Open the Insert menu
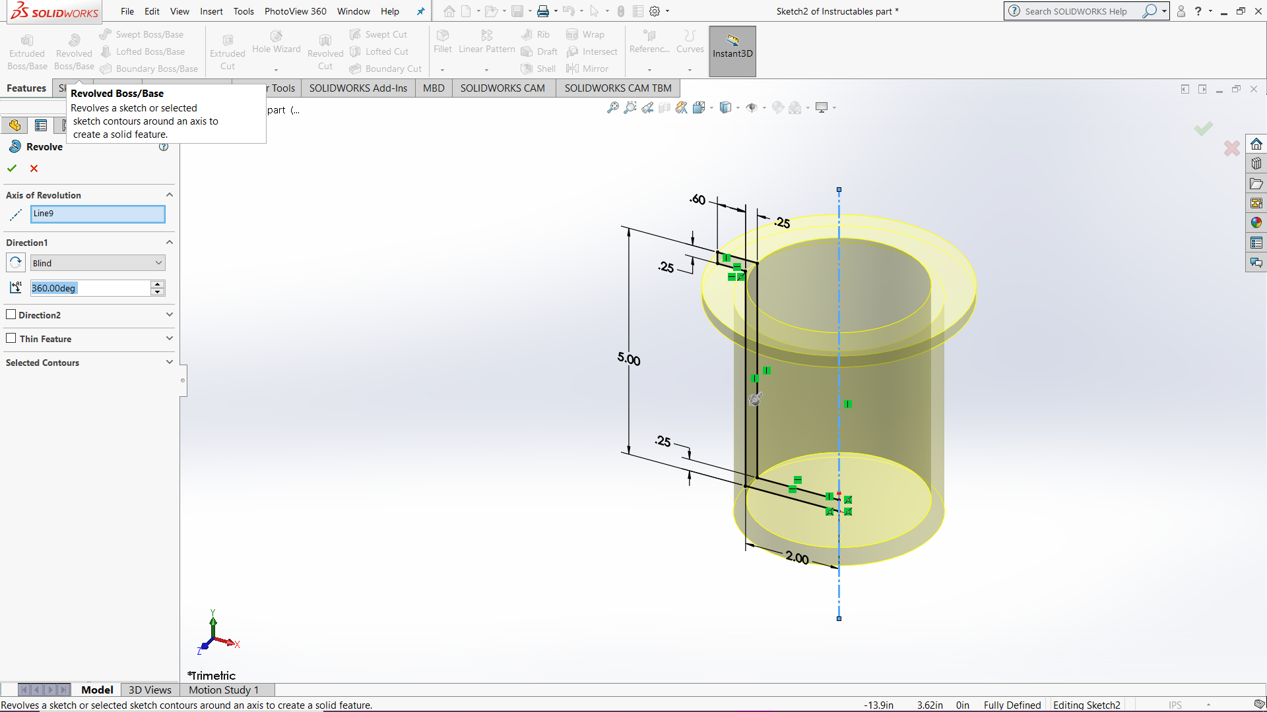Screen dimensions: 1267x712 211,11
